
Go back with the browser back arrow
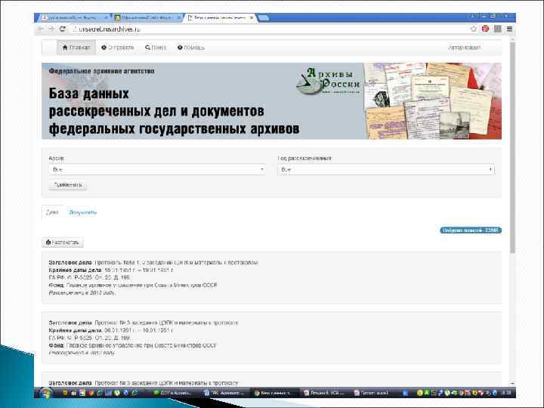pyautogui.click(x=41, y=29)
